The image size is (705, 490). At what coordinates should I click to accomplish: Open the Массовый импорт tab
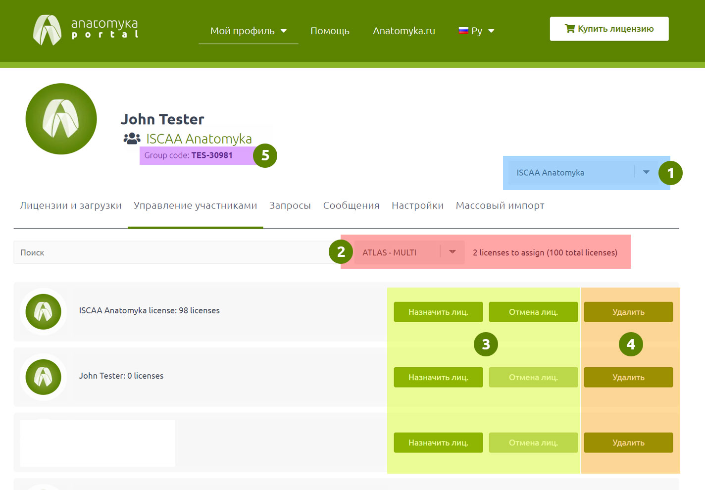point(500,205)
